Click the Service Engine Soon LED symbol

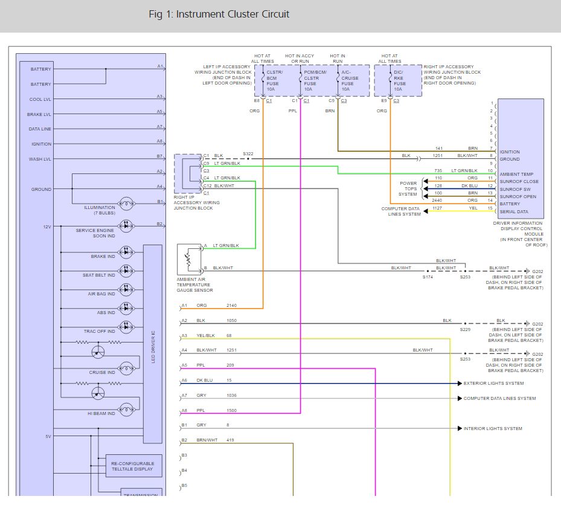coord(126,225)
